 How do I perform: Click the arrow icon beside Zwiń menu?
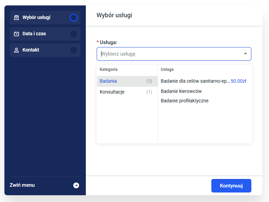coord(76,185)
